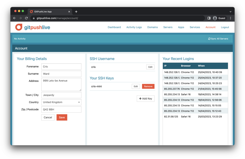Click the Sync All Servers button
245x159 pixels.
(218, 39)
